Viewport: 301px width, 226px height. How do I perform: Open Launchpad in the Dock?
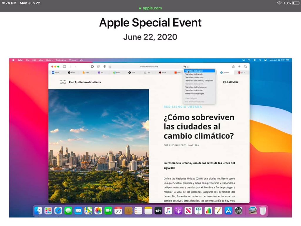tap(48, 211)
